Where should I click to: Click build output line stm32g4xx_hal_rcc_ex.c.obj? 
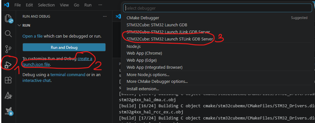click(x=151, y=112)
